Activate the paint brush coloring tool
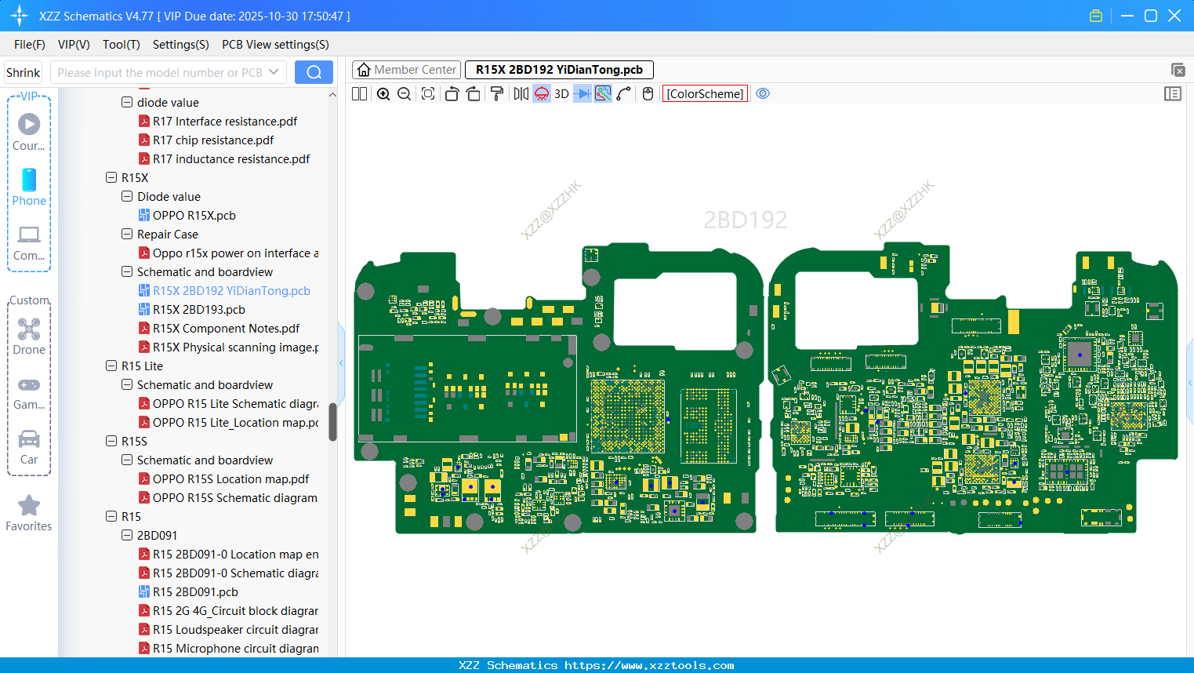 (x=496, y=93)
